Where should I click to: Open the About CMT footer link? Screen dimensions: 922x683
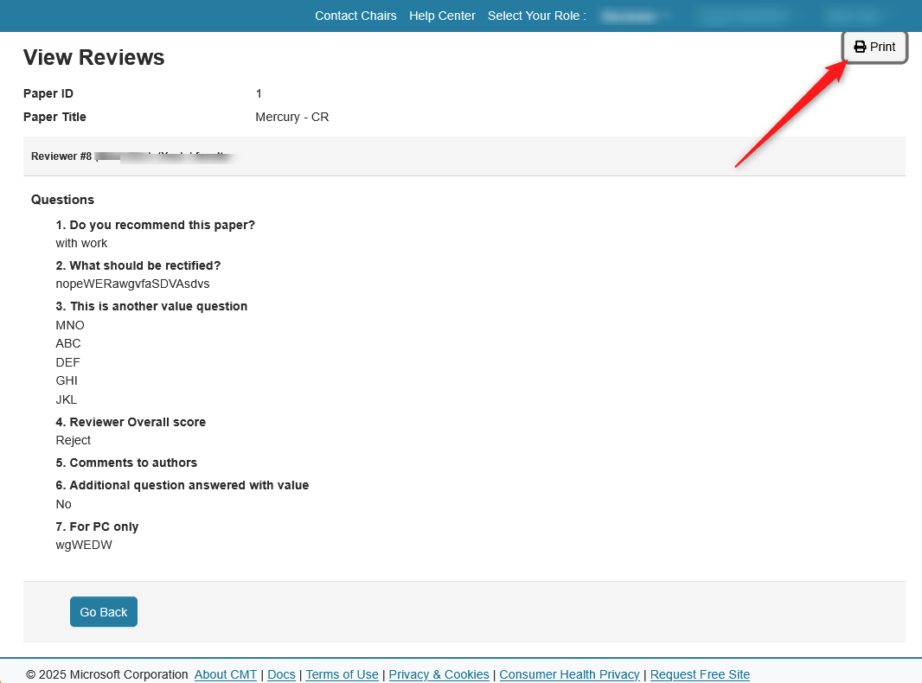coord(226,674)
